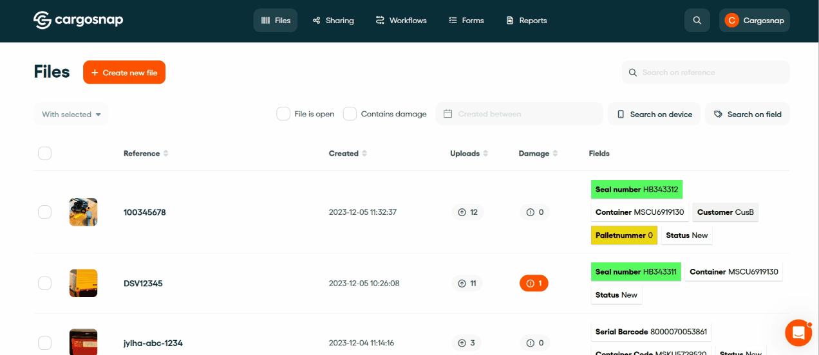Image resolution: width=819 pixels, height=355 pixels.
Task: Navigate to the Reports tab
Action: point(527,21)
